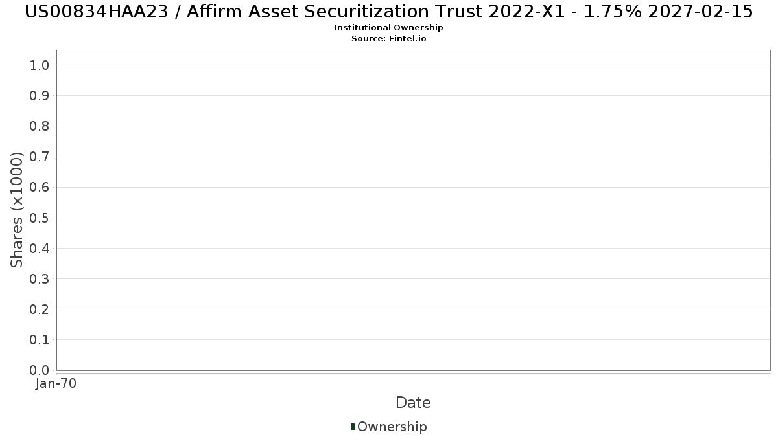
Task: Click the 0.0 y-axis tick label
Action: pos(40,370)
